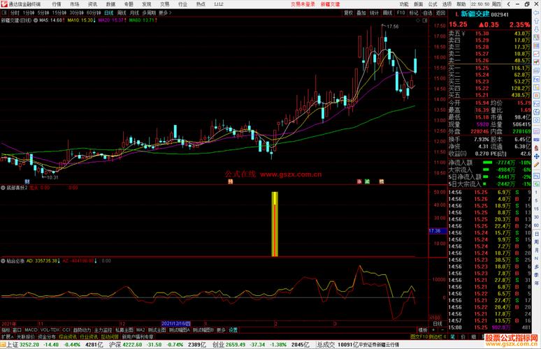The image size is (541, 349).
Task: Click the -自选 watchlist button
Action: [x=427, y=13]
